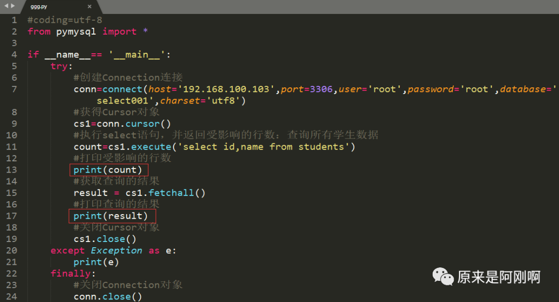
Task: Click the 'print(result)' statement
Action: coord(111,216)
